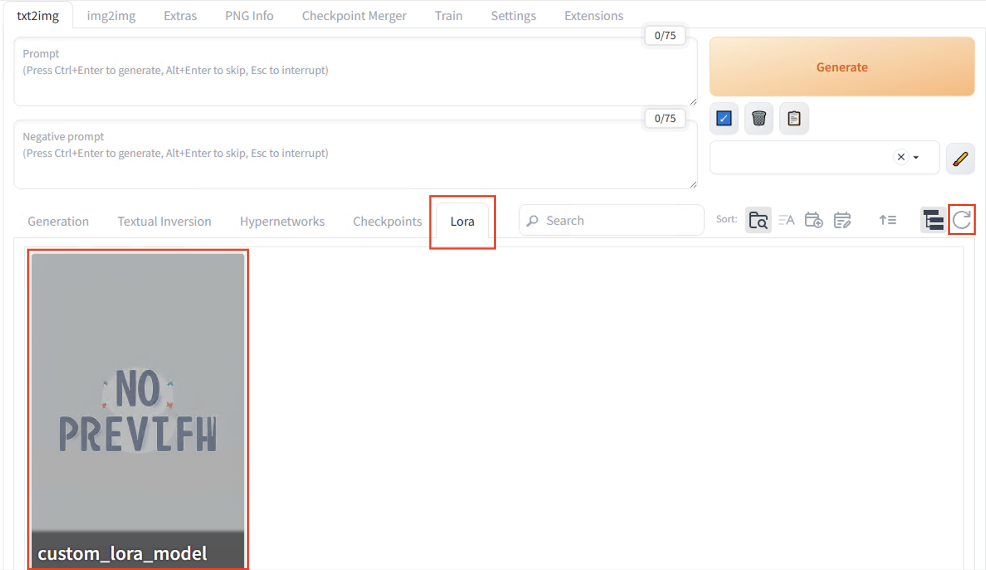Viewport: 986px width, 570px height.
Task: Click the blue apply-prompt arrow icon
Action: point(724,119)
